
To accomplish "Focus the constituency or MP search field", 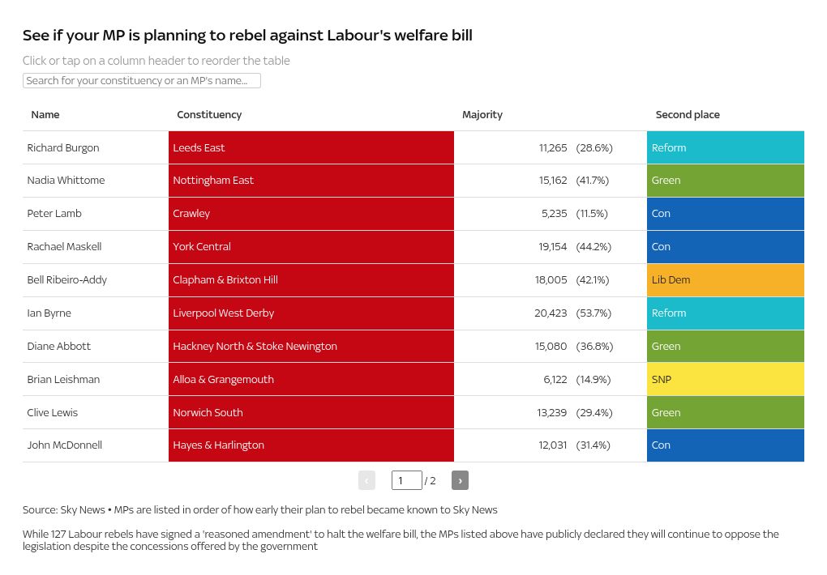I will (142, 81).
